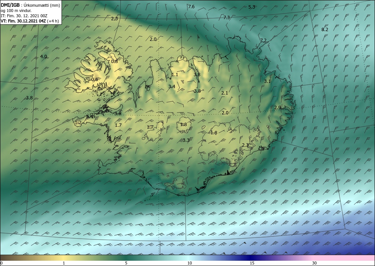
Task: Click the 1.2 value on the map
Action: [78, 123]
